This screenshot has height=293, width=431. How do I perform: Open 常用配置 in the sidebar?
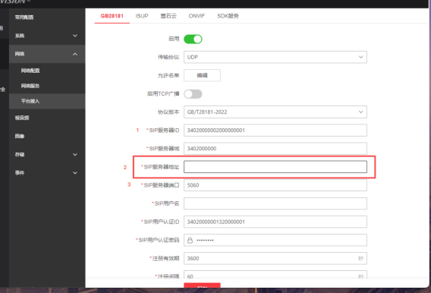tap(47, 17)
